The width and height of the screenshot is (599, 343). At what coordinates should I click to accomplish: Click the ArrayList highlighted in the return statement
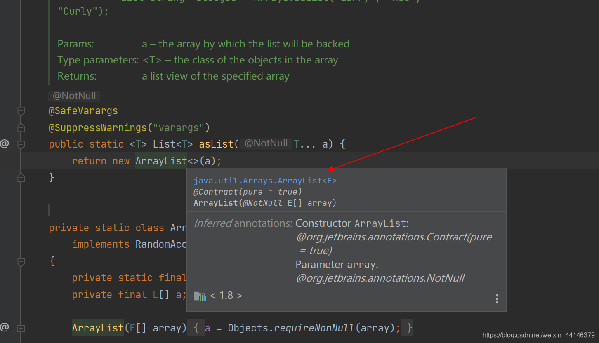tap(161, 161)
